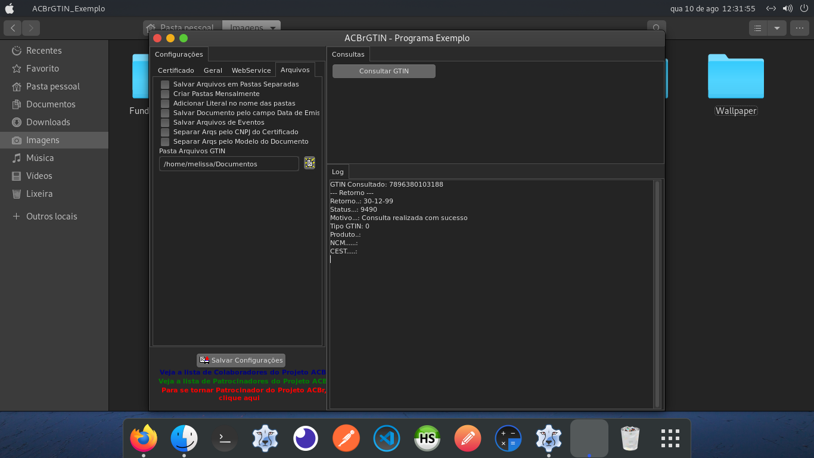Open Pasta pessoal in Files sidebar

pyautogui.click(x=54, y=86)
